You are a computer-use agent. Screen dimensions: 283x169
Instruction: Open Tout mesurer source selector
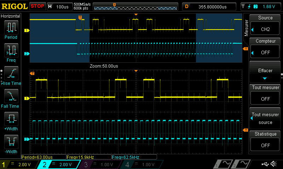[265, 118]
